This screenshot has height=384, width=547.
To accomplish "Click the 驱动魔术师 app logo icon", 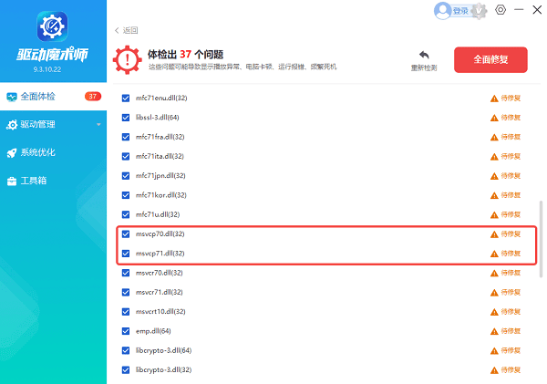I will click(52, 26).
